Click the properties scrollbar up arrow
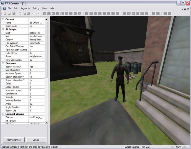The image size is (191, 149). [46, 19]
